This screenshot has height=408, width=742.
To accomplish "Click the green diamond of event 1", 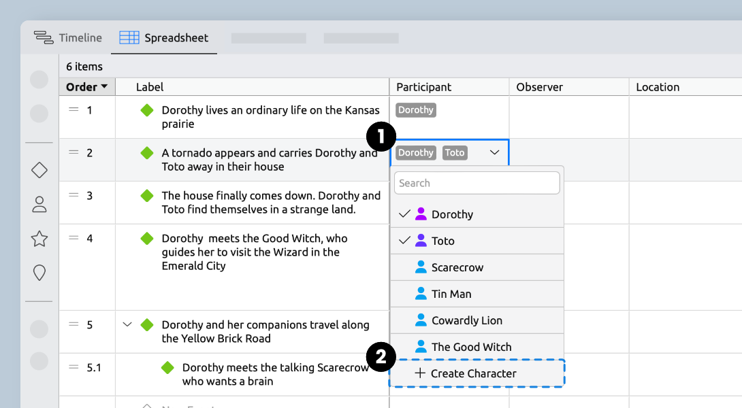I will tap(147, 110).
